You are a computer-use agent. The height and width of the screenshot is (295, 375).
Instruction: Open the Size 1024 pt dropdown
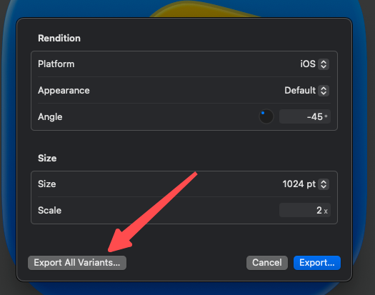pyautogui.click(x=306, y=184)
